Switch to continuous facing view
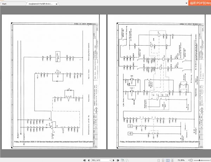 (172, 160)
